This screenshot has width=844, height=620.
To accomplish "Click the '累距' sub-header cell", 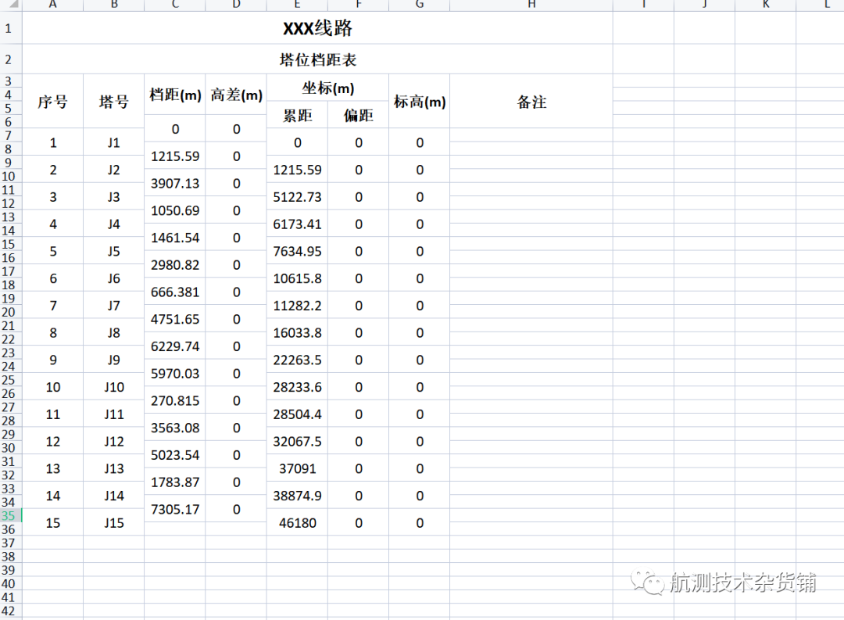I will coord(297,115).
